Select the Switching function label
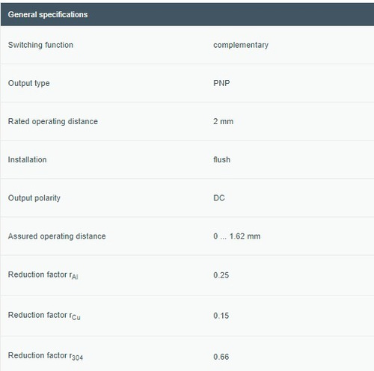Image resolution: width=374 pixels, height=371 pixels. click(40, 45)
